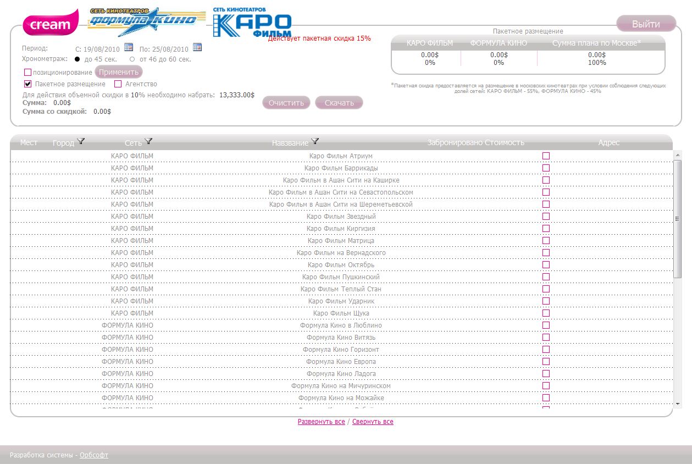Click Сумма плана по Москве header
This screenshot has width=692, height=464.
click(x=596, y=43)
